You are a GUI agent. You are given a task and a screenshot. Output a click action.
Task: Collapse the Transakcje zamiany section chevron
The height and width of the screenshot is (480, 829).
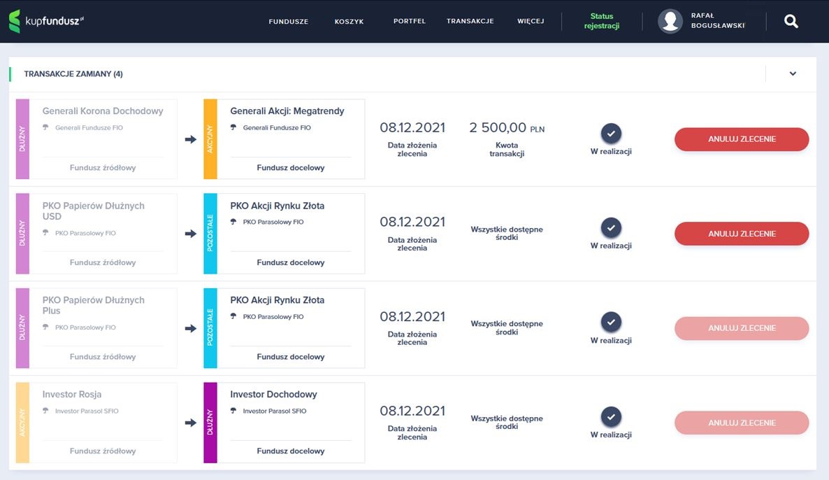(793, 73)
